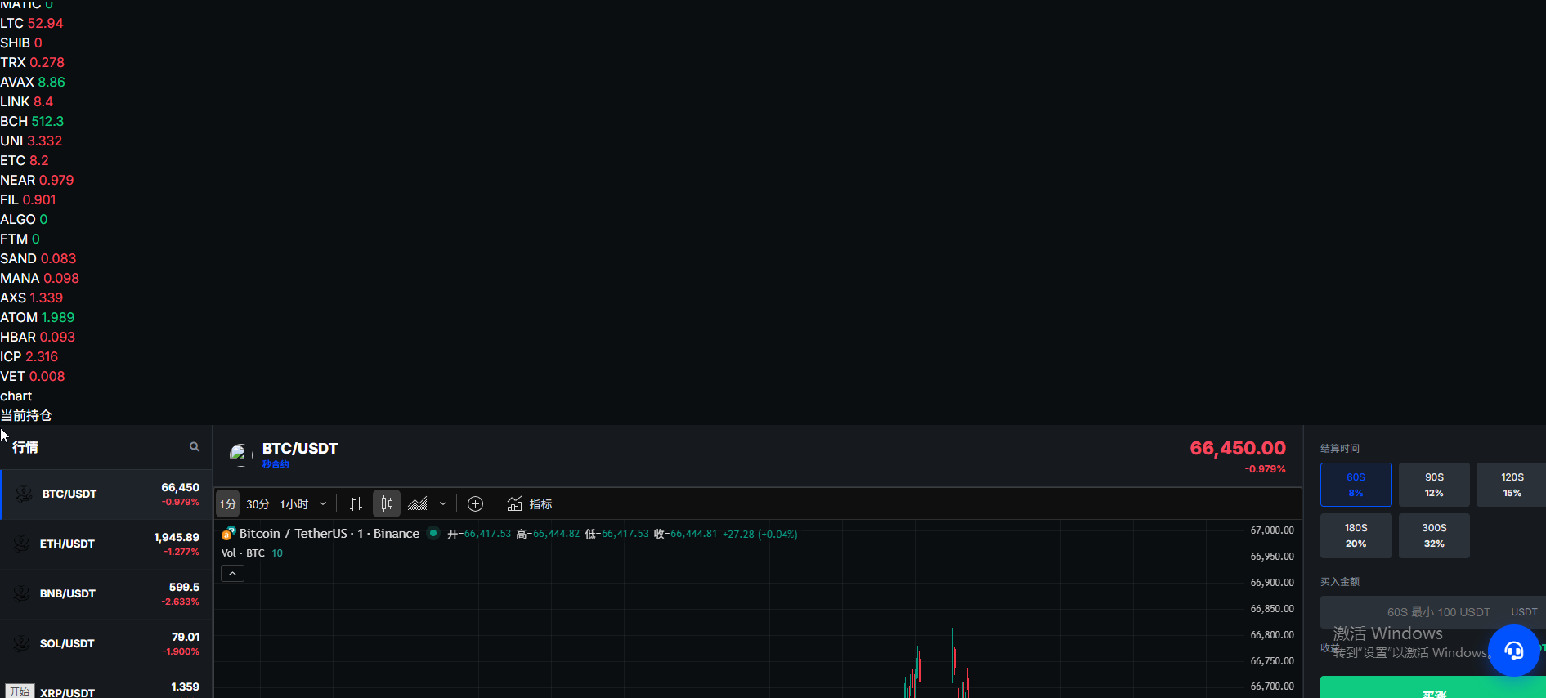1546x698 pixels.
Task: Collapse the chart legend with chevron button
Action: point(233,574)
